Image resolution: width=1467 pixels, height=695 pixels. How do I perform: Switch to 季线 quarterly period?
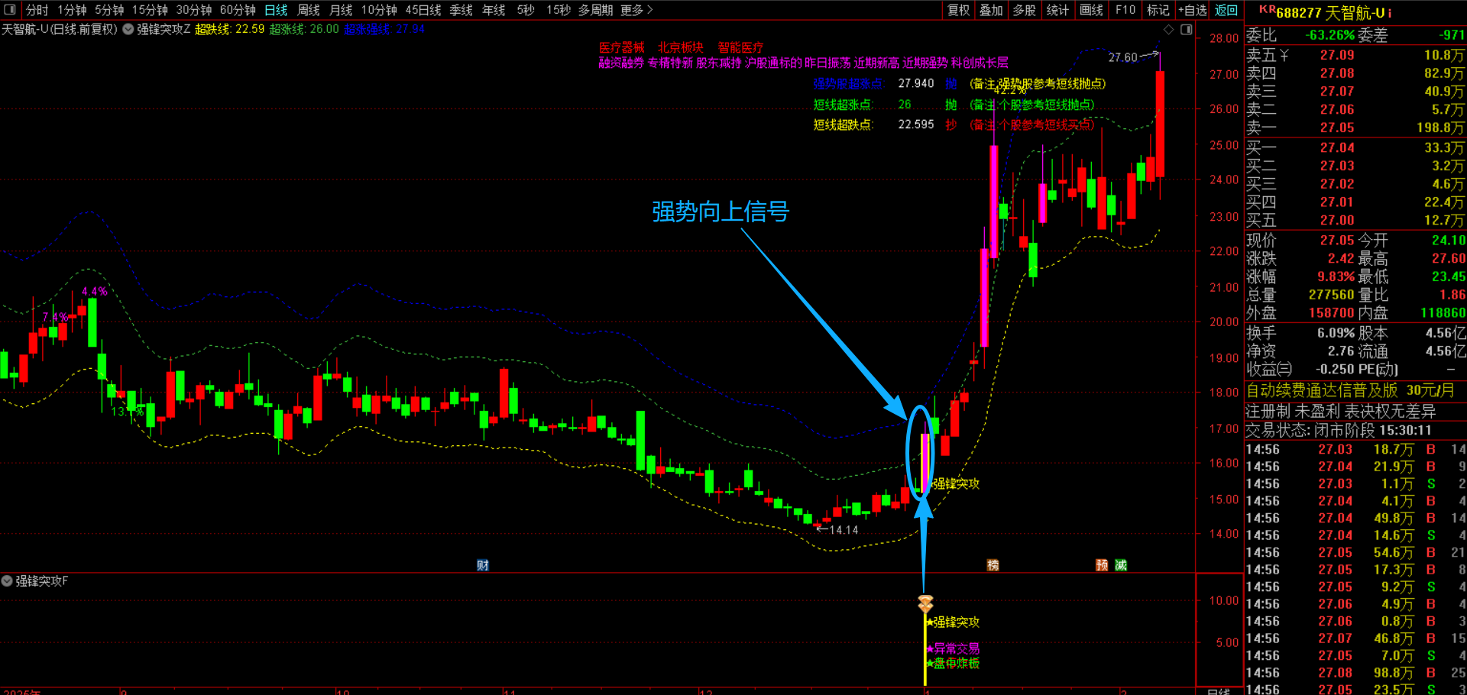click(x=461, y=10)
